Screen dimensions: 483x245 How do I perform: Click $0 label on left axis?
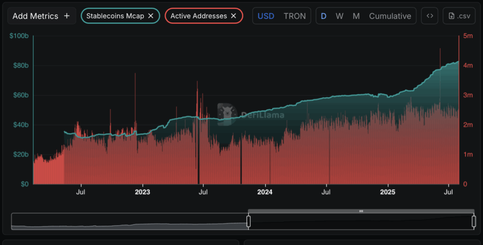coord(25,184)
